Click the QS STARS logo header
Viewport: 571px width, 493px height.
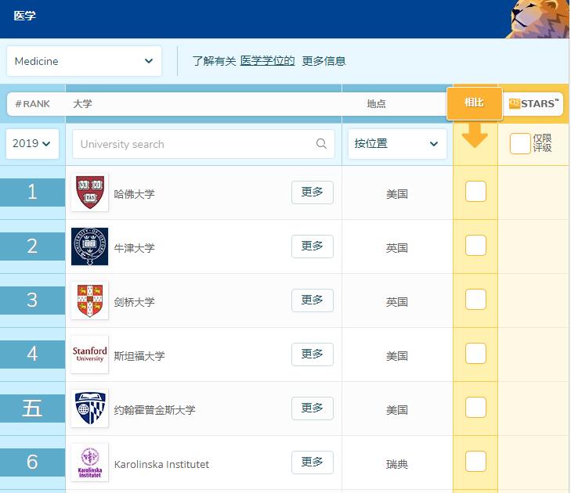point(533,103)
